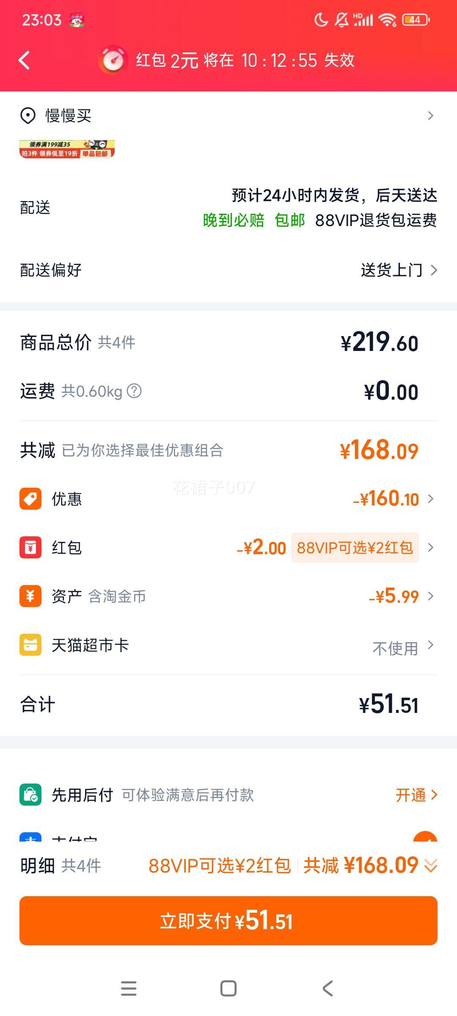Select the partially visible 支付宝 payment checkmark
Screen dimensions: 457x1016
(x=425, y=837)
